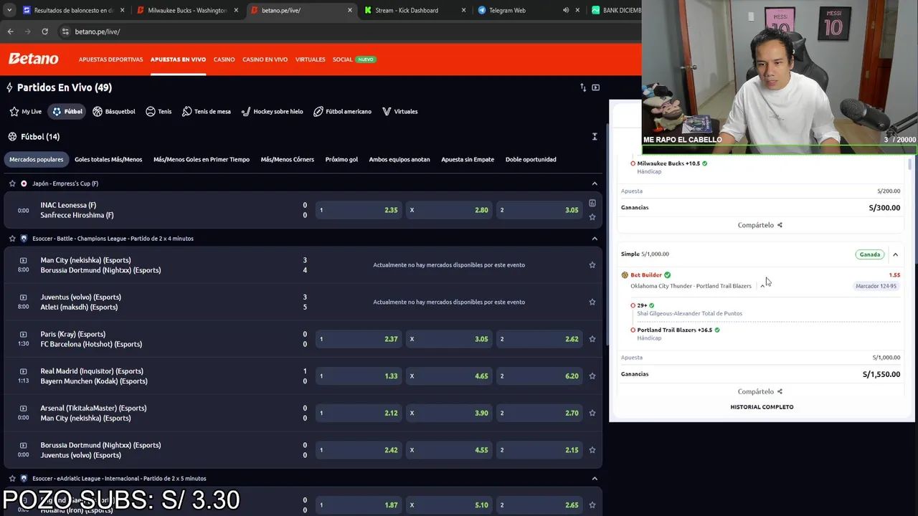Collapse the Simple S/1,000.00 bet
The height and width of the screenshot is (516, 918).
[x=895, y=254]
